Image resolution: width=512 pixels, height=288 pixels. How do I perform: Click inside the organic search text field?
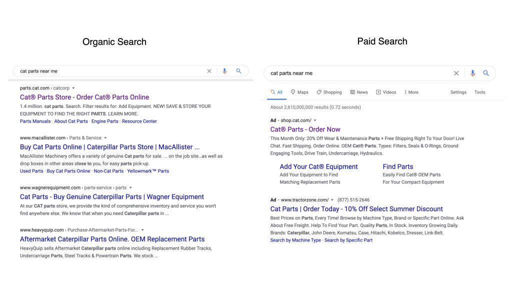[x=110, y=71]
